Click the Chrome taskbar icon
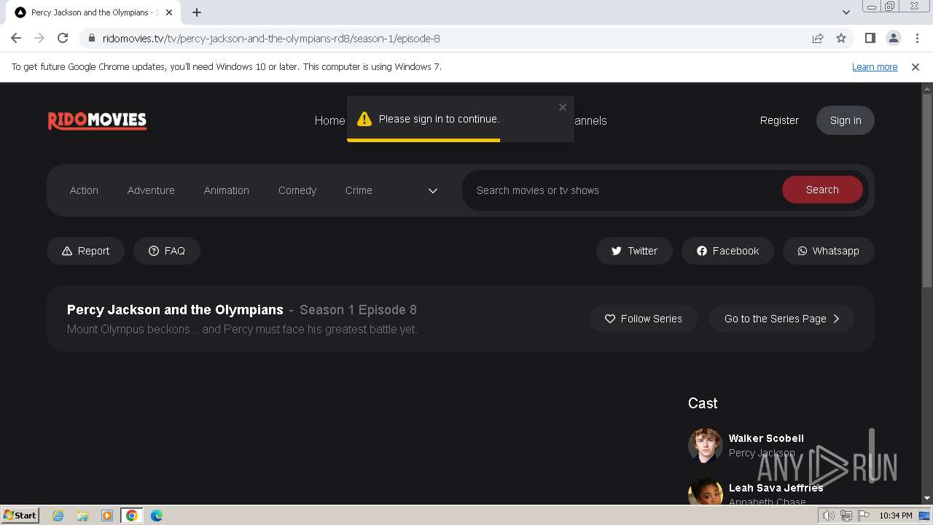The image size is (933, 525). pos(132,516)
